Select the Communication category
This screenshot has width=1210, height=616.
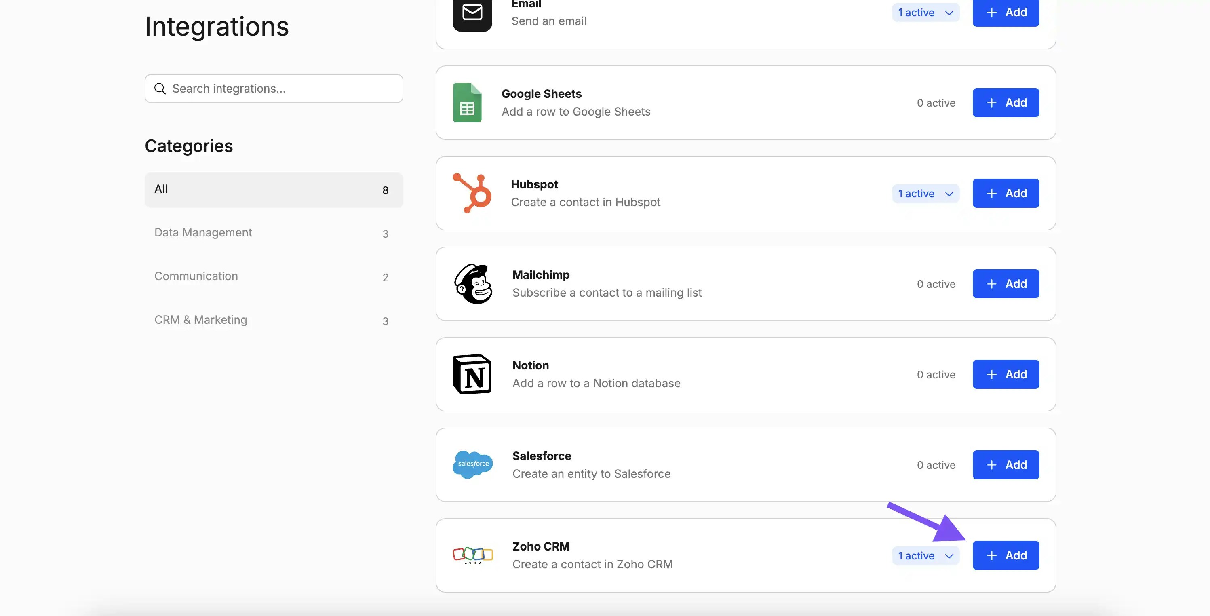pos(196,276)
